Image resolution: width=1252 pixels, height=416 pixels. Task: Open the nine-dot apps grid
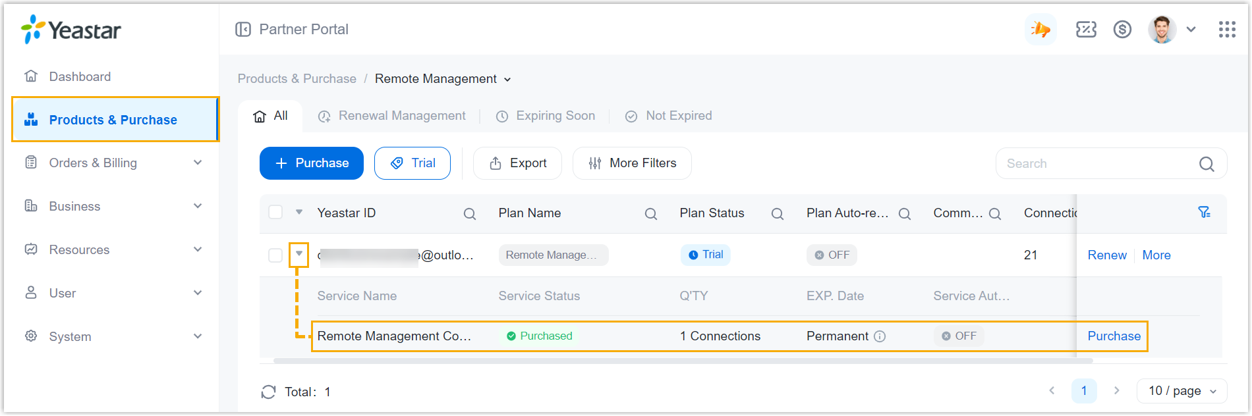click(1226, 30)
